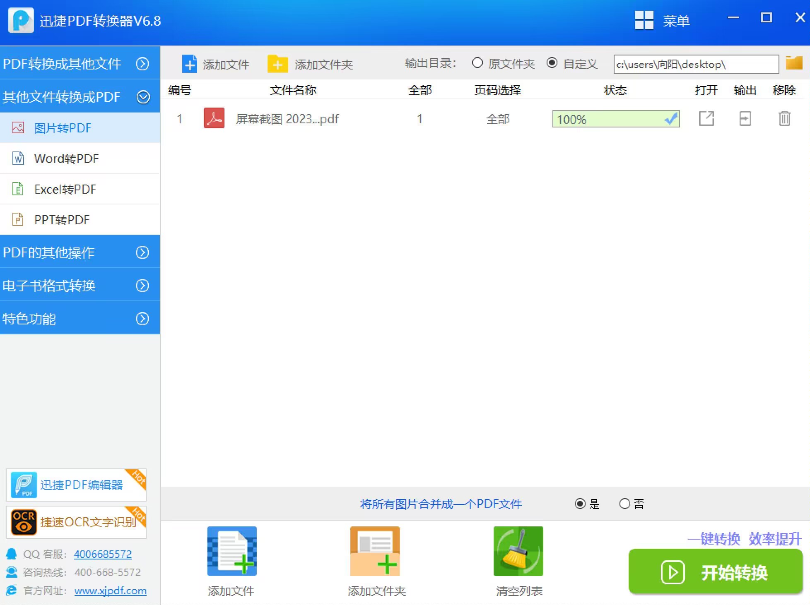Click the bottom 添加文件 document icon
This screenshot has height=605, width=810.
231,551
